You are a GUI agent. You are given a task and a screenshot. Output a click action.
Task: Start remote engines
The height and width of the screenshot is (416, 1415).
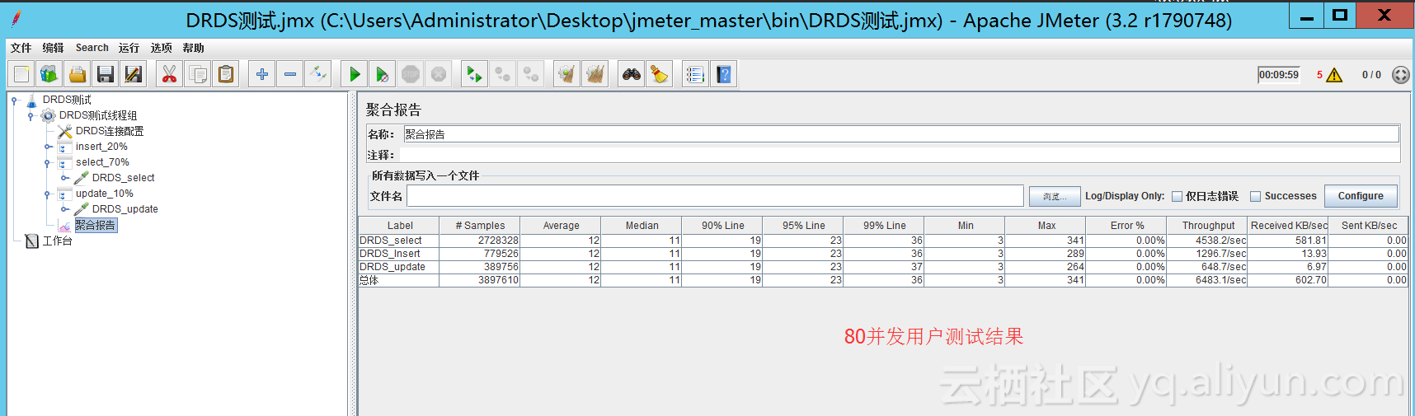click(475, 75)
